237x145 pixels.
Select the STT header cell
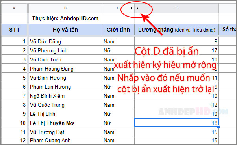(x=14, y=30)
